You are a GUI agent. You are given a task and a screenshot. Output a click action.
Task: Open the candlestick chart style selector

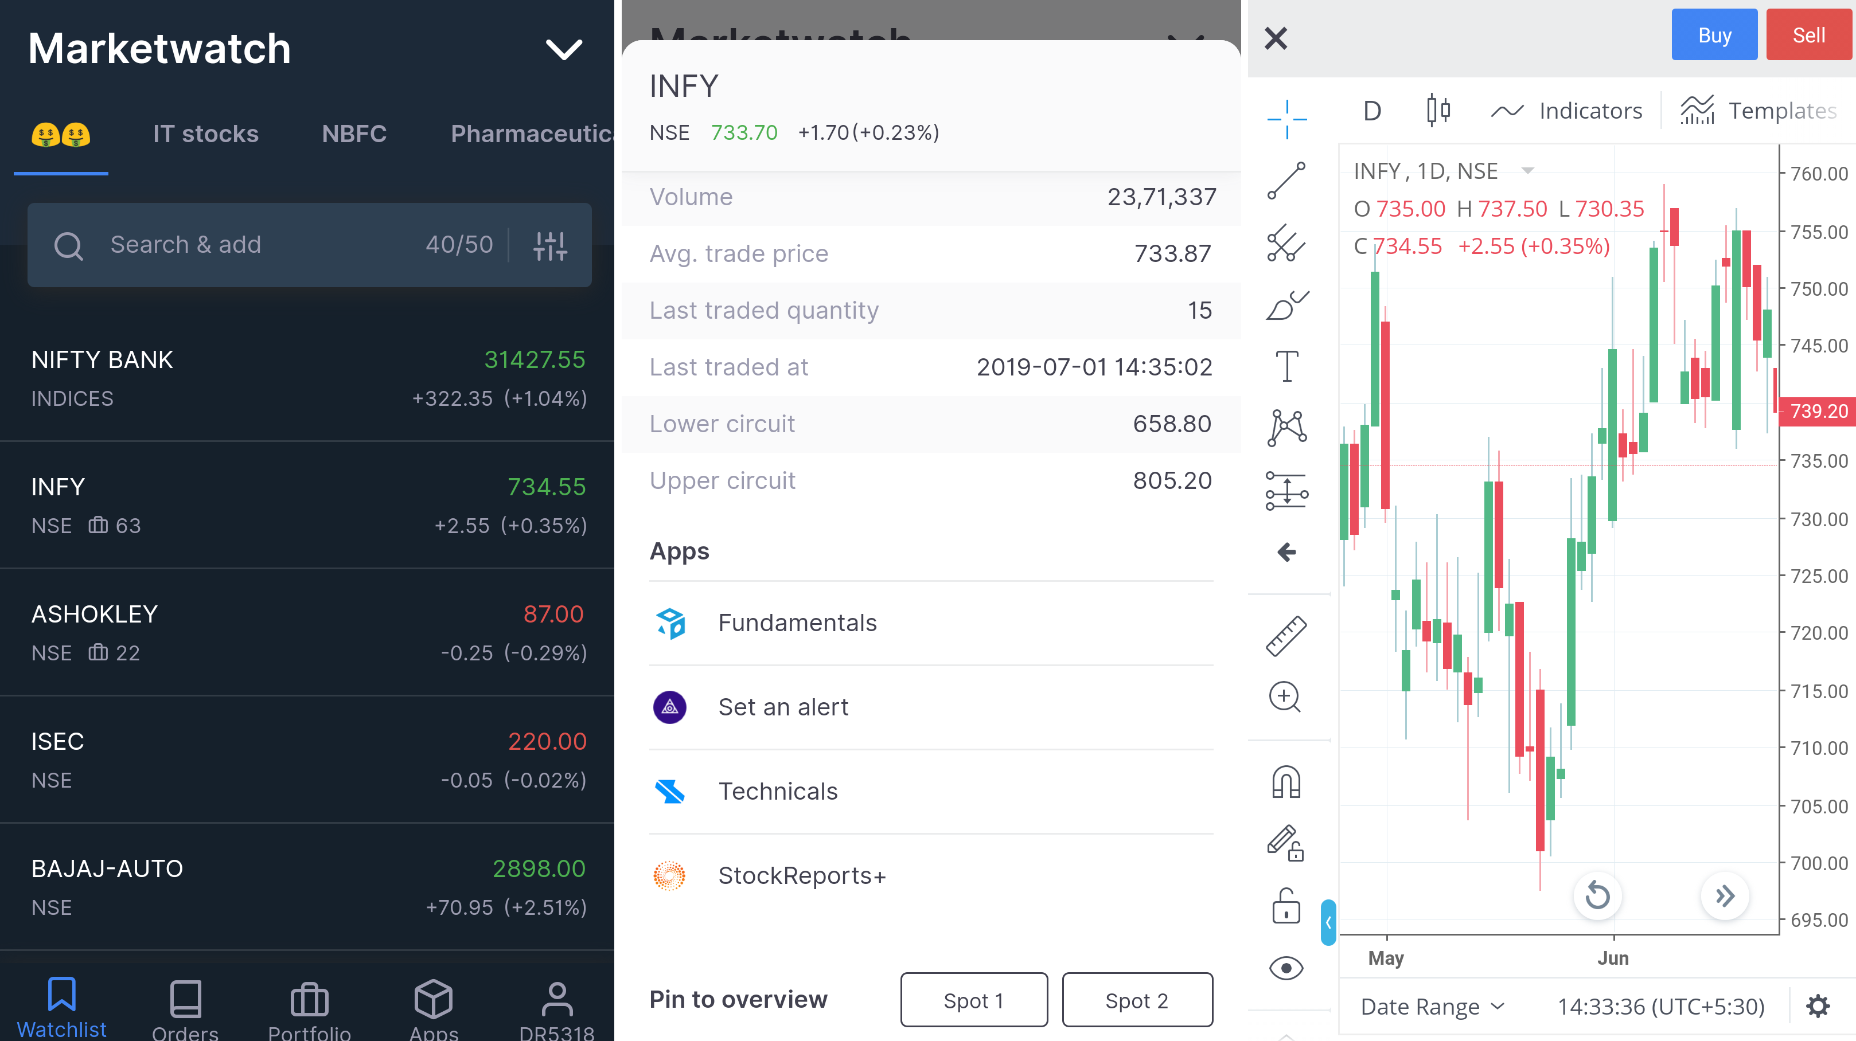[1438, 110]
